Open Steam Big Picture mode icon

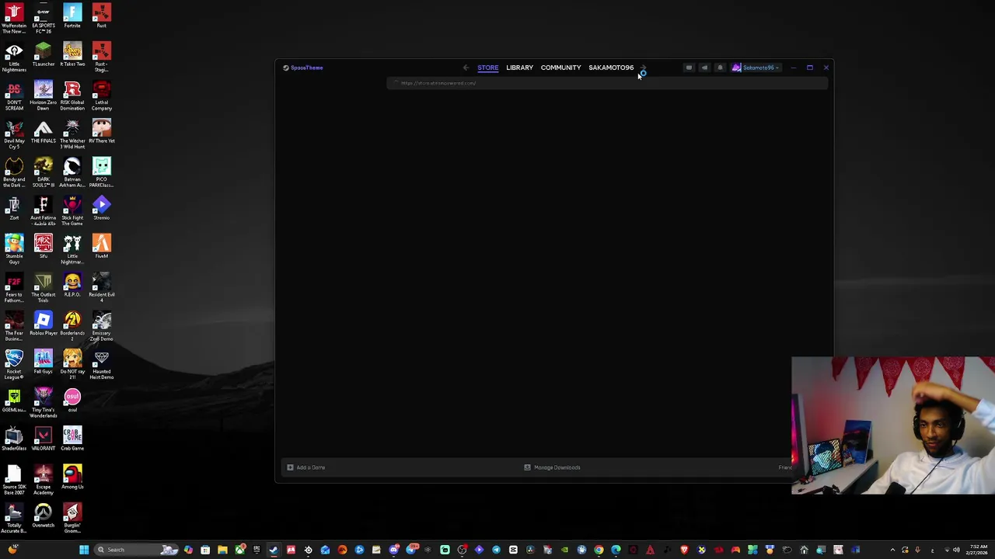click(689, 68)
